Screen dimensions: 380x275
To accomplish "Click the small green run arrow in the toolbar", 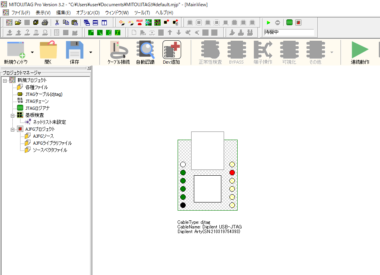I will [269, 22].
